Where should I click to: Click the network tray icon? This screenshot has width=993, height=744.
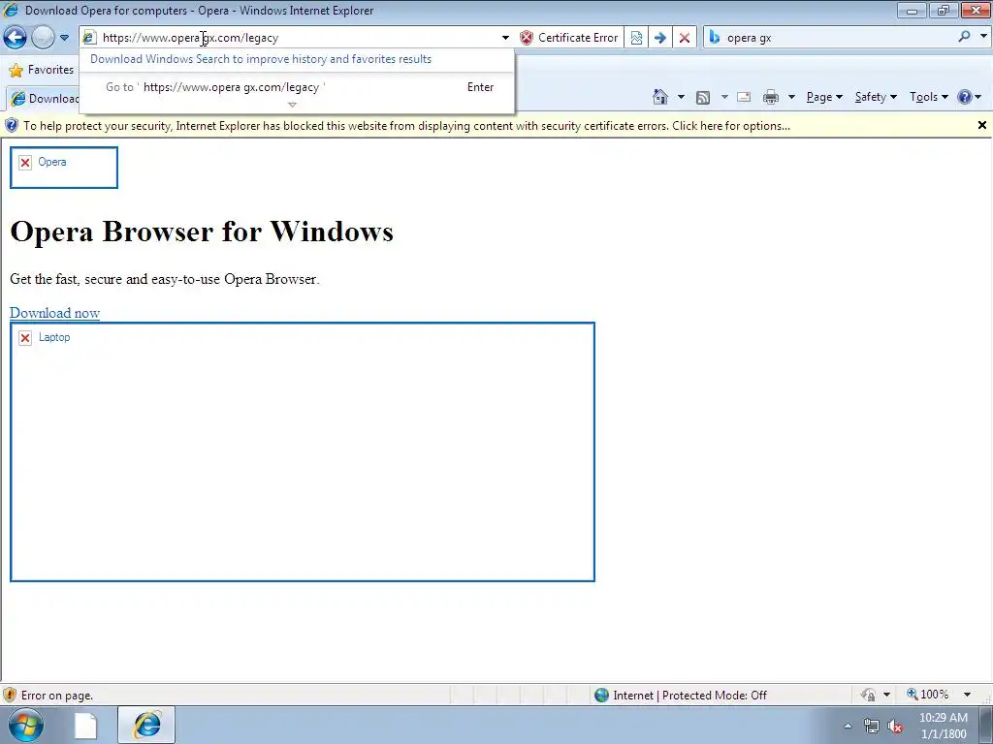coord(872,727)
